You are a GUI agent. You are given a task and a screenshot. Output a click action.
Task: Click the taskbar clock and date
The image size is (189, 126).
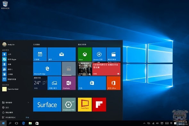tap(183, 123)
